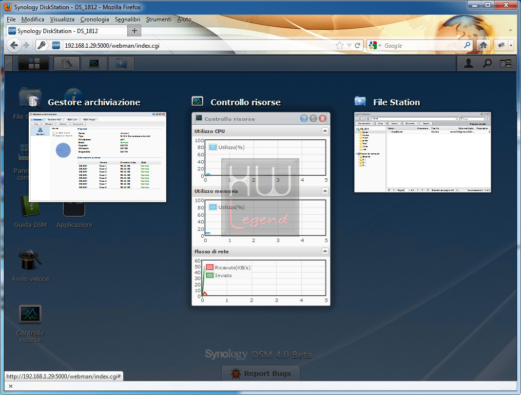Image resolution: width=521 pixels, height=395 pixels.
Task: Open the Segnalibri menu
Action: (x=128, y=19)
